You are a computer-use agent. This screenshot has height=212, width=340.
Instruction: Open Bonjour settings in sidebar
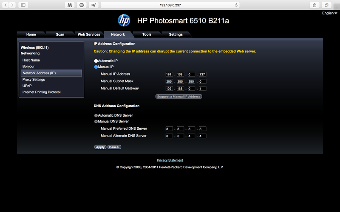tap(28, 67)
